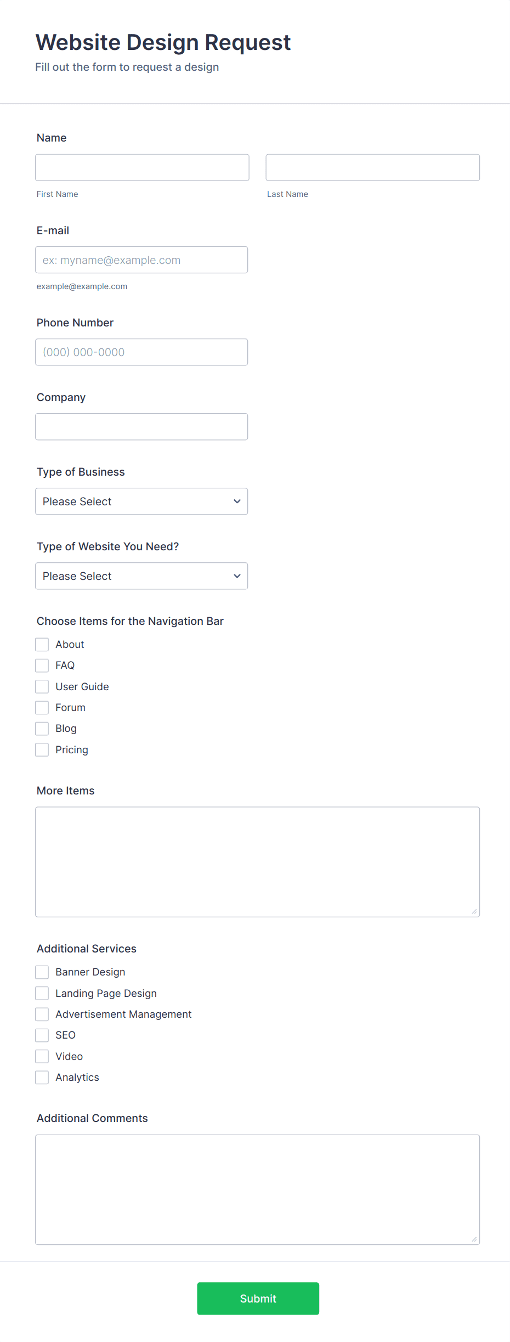
Task: Enable the User Guide checkbox
Action: tap(42, 686)
